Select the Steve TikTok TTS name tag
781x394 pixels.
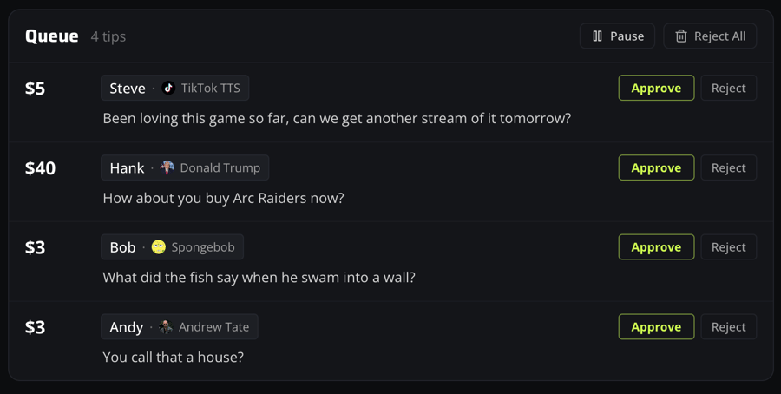(174, 88)
